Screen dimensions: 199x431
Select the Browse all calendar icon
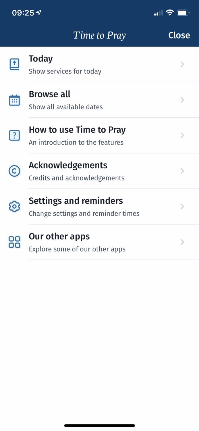click(x=14, y=100)
